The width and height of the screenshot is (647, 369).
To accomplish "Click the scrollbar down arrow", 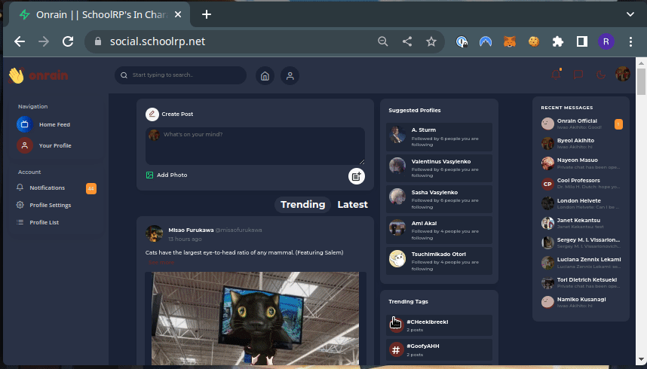I will pos(641,360).
